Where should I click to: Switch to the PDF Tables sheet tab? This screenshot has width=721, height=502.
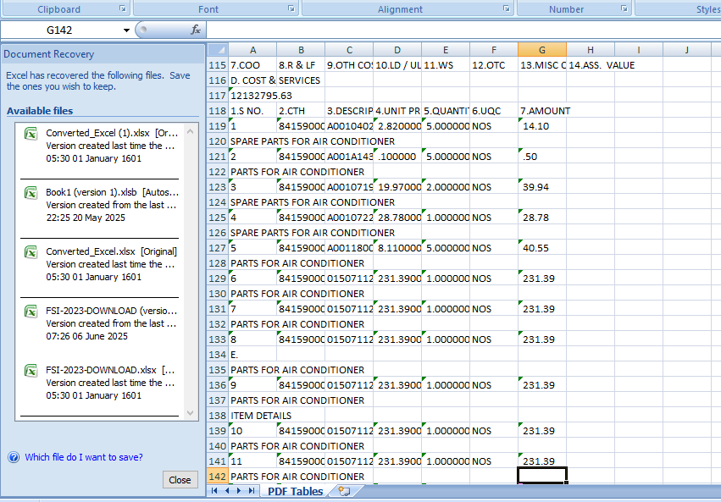(x=294, y=491)
